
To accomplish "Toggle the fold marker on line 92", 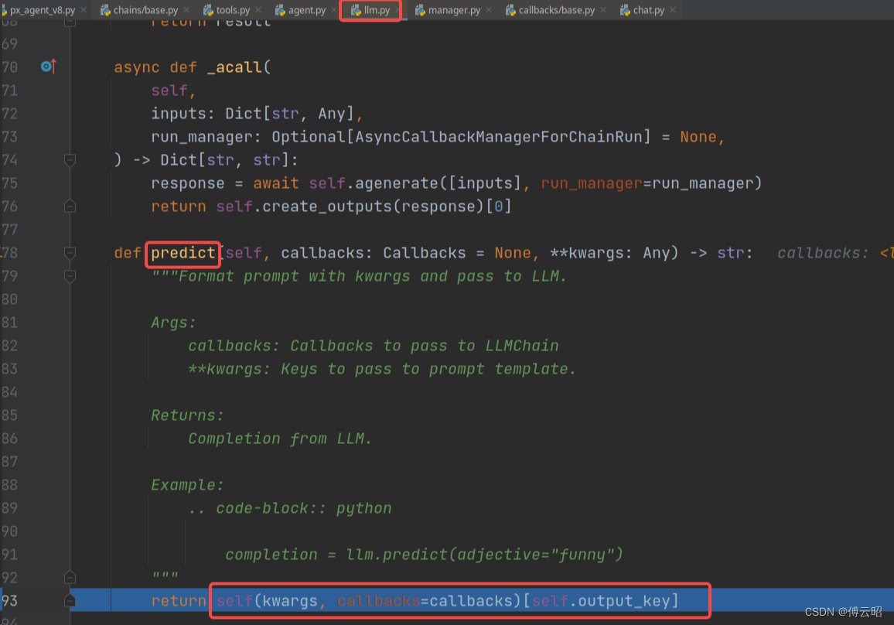I will (x=70, y=578).
